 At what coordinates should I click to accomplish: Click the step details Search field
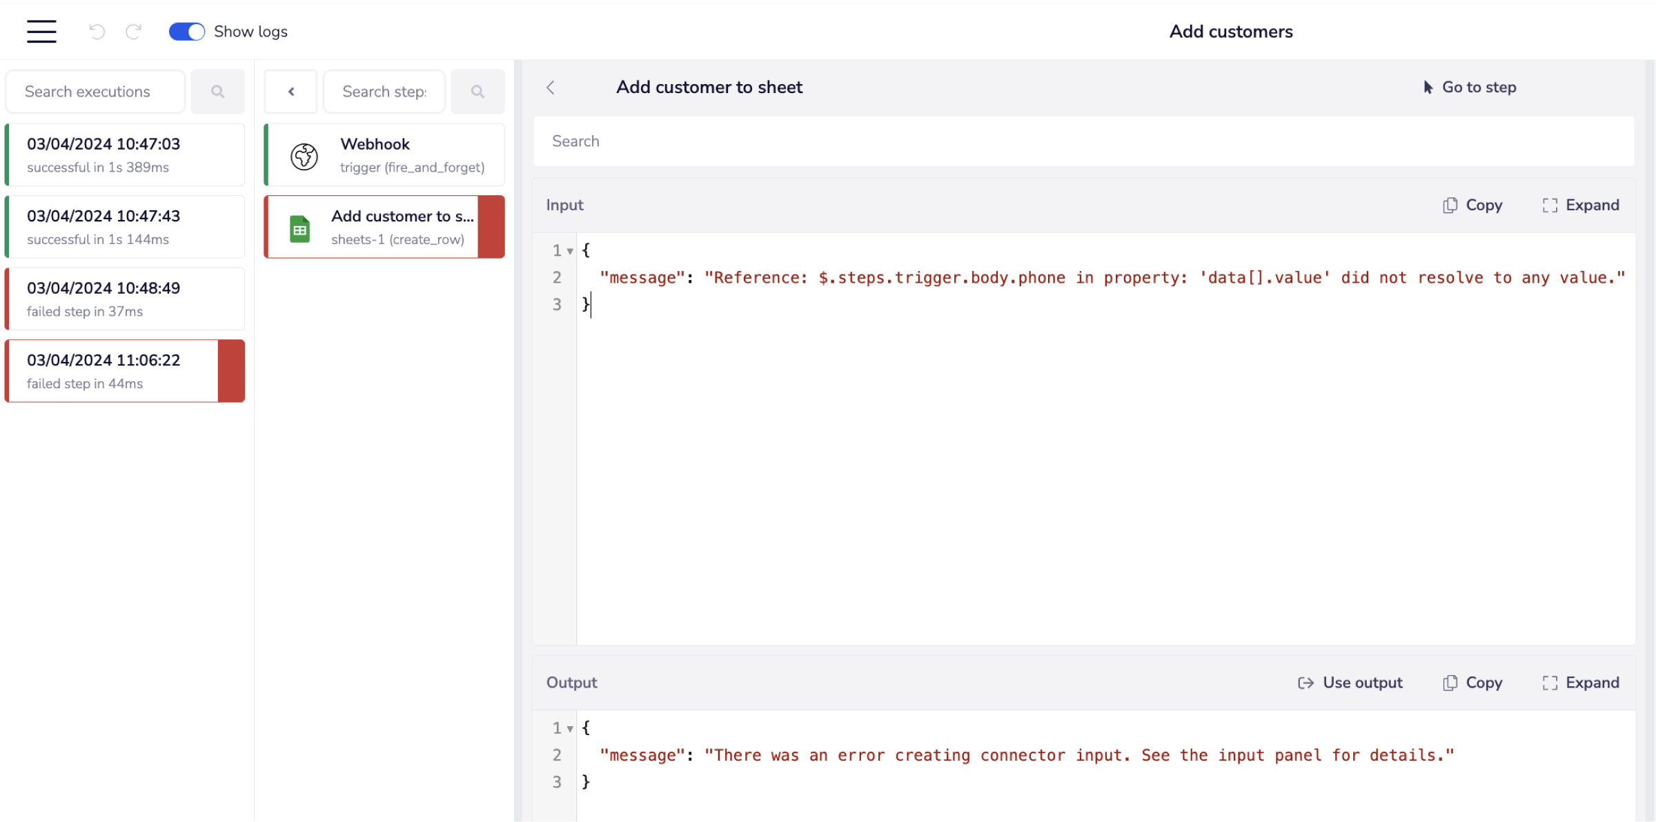pos(1083,141)
